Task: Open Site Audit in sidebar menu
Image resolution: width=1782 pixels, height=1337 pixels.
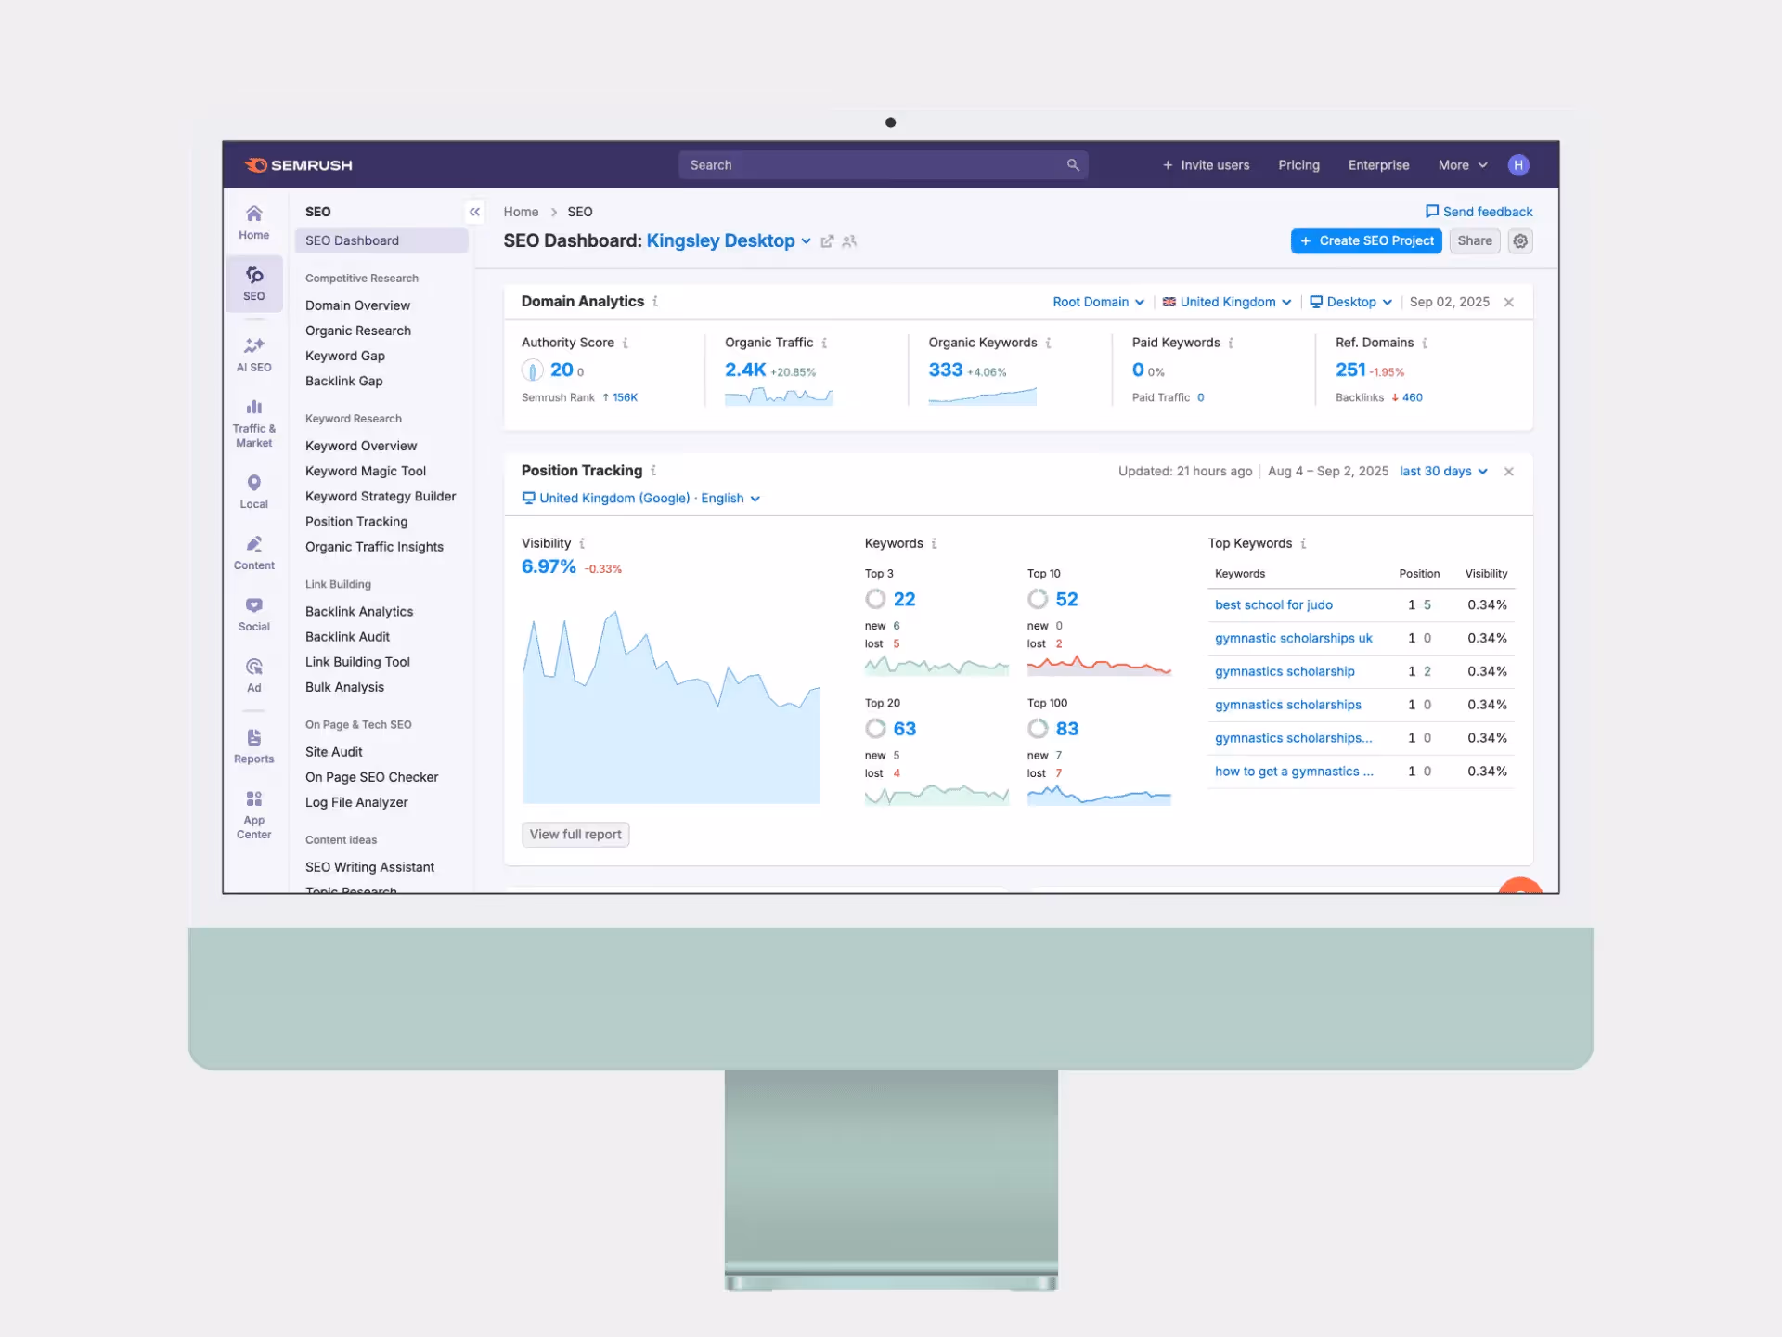Action: pyautogui.click(x=334, y=752)
